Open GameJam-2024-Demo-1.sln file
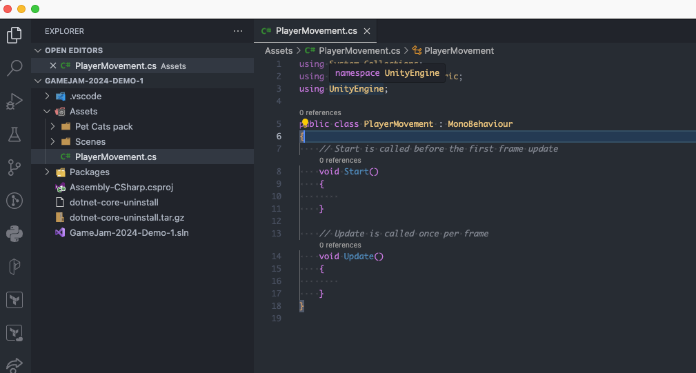 click(128, 233)
